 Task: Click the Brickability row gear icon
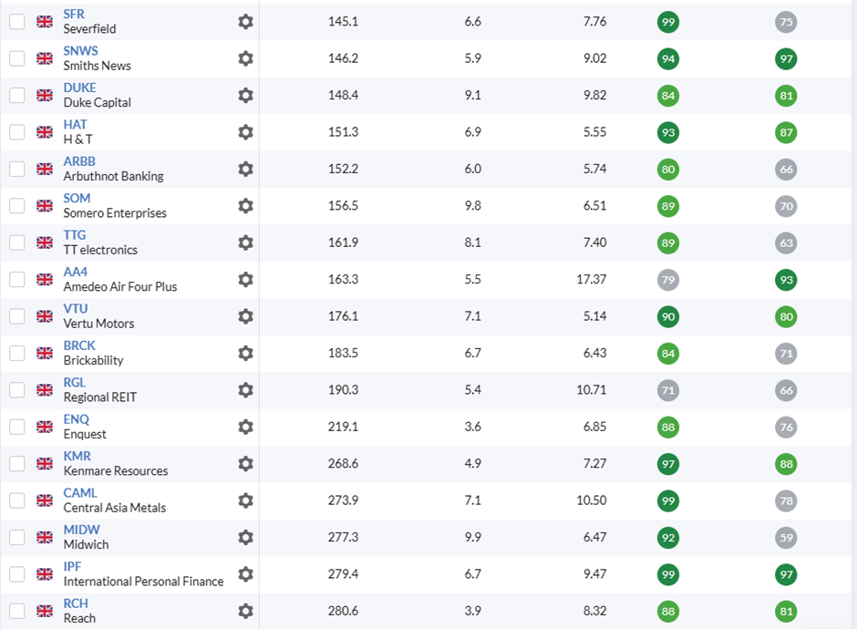[x=245, y=353]
